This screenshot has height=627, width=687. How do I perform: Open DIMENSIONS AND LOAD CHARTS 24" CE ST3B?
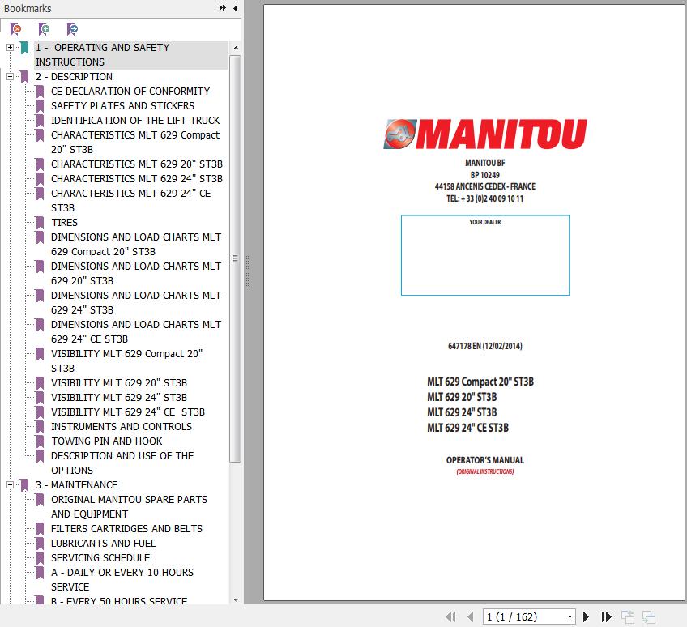[x=136, y=331]
